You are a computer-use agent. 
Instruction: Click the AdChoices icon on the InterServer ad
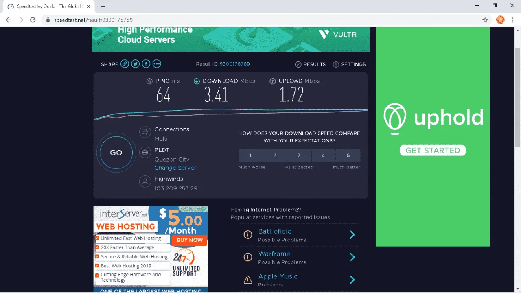[x=205, y=209]
